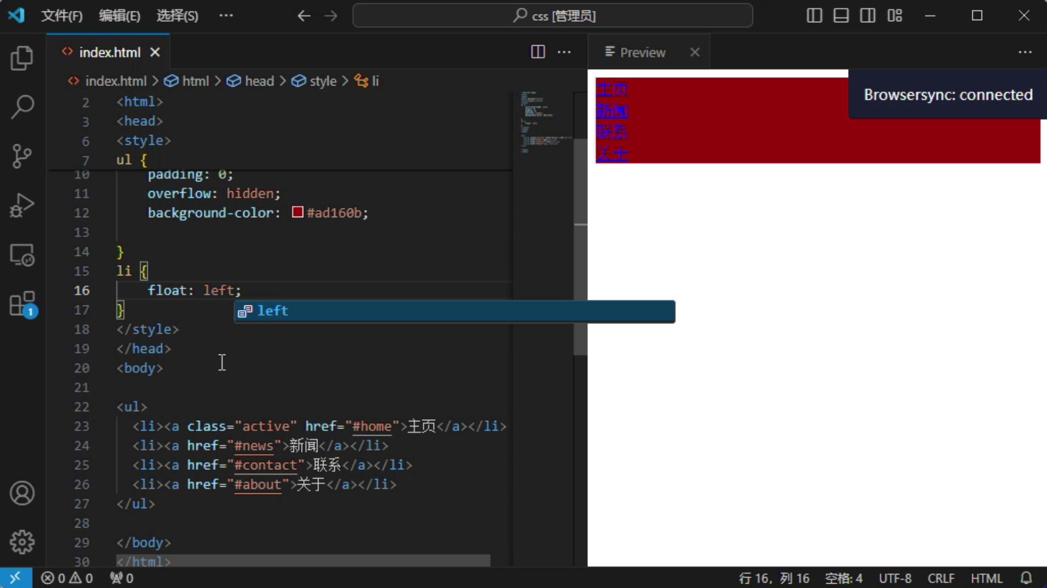
Task: Open the Search view in activity bar
Action: [22, 107]
